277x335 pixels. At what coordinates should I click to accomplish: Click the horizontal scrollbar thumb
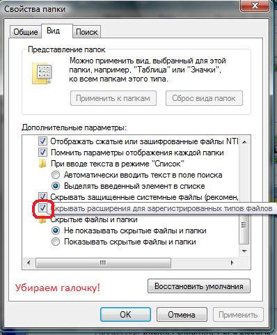(103, 263)
